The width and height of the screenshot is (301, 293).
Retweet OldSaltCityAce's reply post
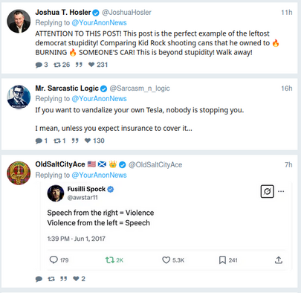click(x=51, y=279)
